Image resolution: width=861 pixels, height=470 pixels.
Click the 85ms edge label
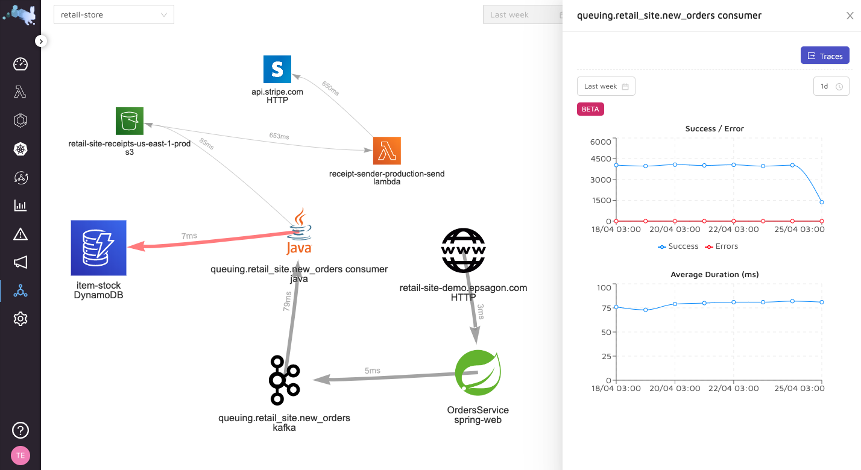(x=206, y=143)
